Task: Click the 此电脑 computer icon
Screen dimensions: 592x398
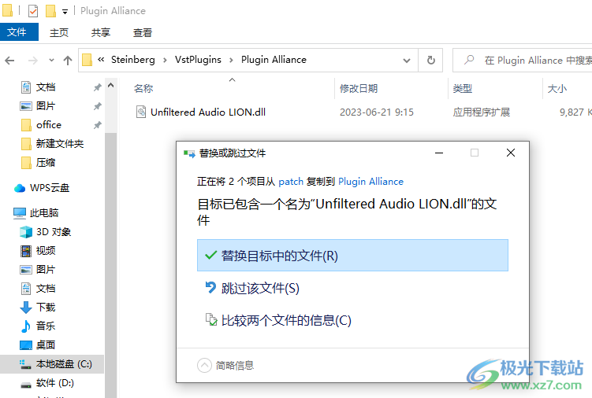Action: [x=20, y=213]
